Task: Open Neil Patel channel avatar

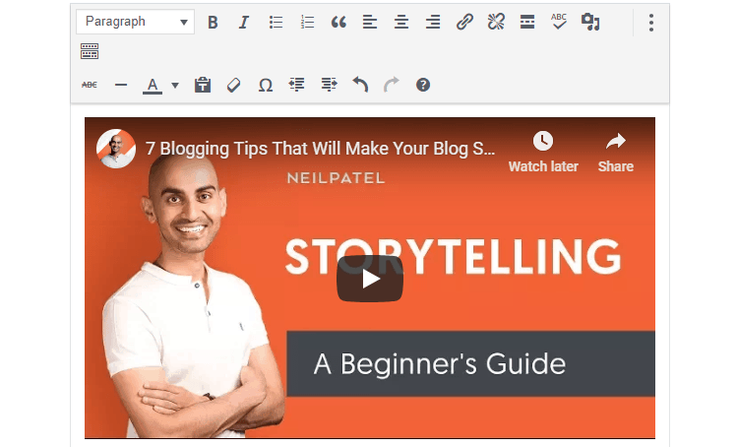Action: point(116,149)
